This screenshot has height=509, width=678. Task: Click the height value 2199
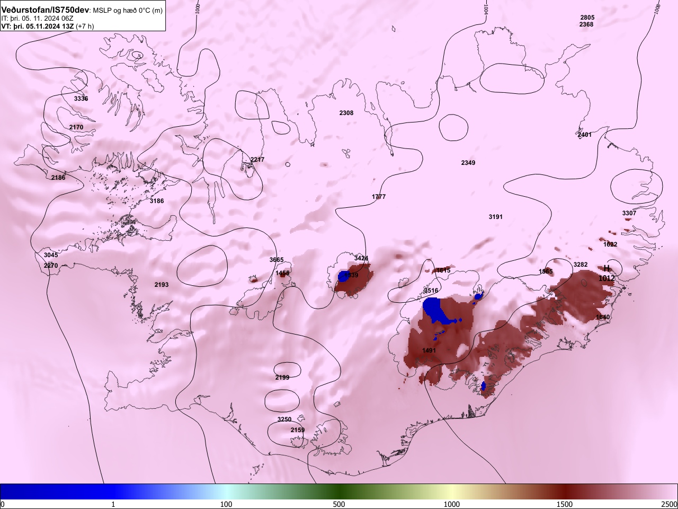[282, 378]
